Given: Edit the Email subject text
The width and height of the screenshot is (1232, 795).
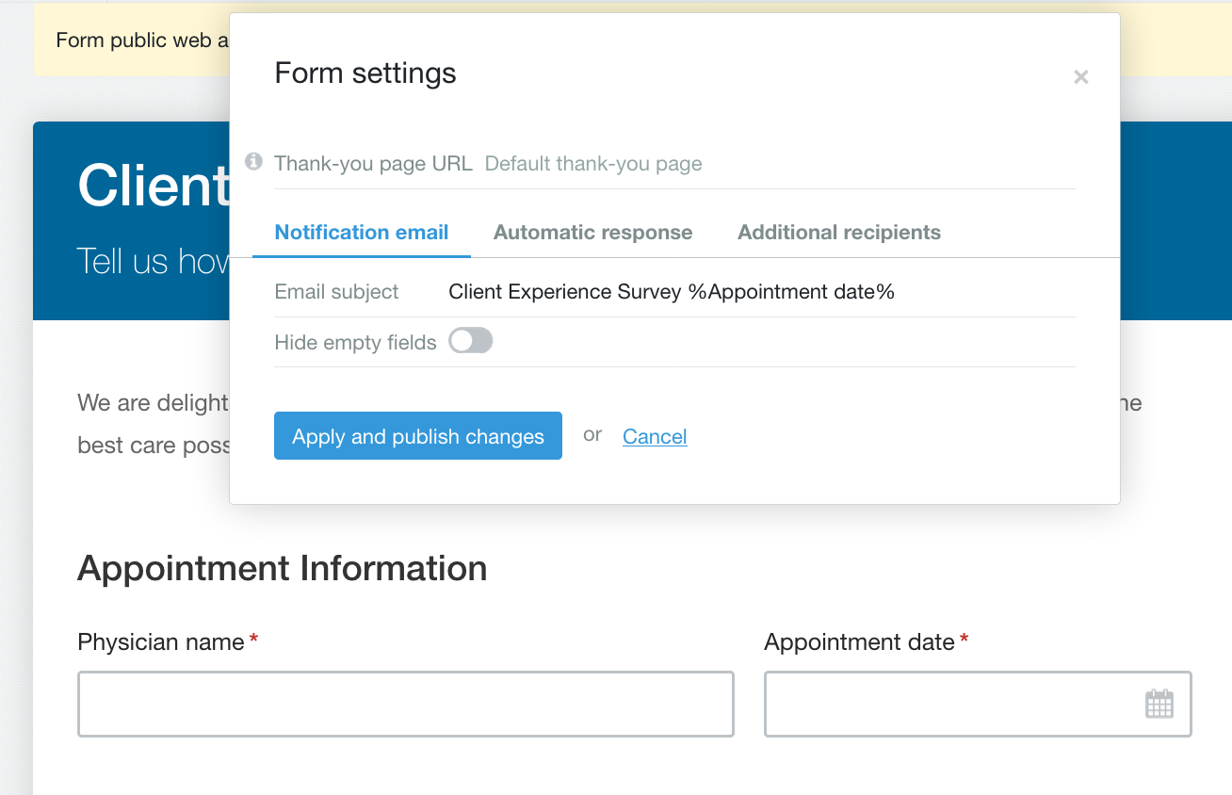Looking at the screenshot, I should point(671,291).
